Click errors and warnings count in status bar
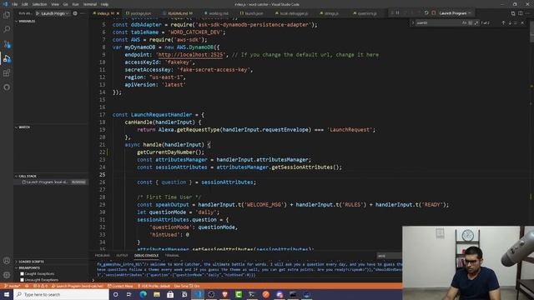Screen dimensions: 534x300 (40, 286)
